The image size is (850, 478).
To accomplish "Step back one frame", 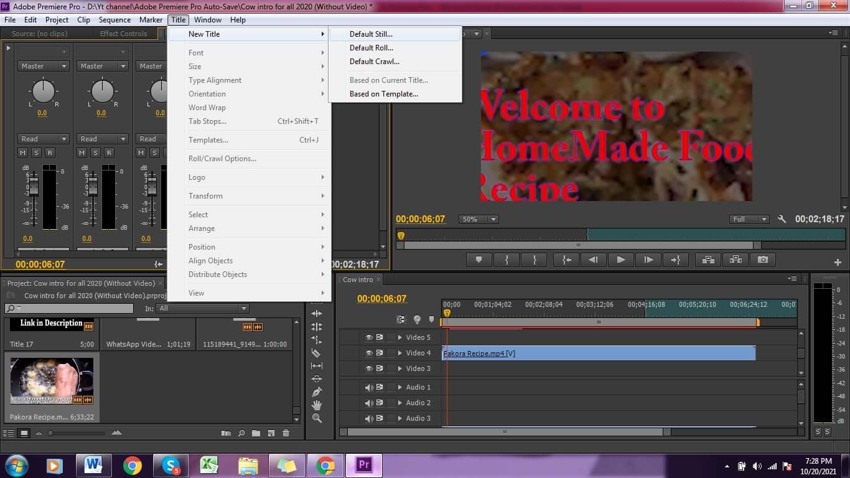I will [x=594, y=260].
